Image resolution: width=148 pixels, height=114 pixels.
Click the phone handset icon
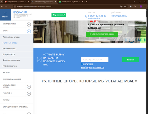(x=86, y=17)
